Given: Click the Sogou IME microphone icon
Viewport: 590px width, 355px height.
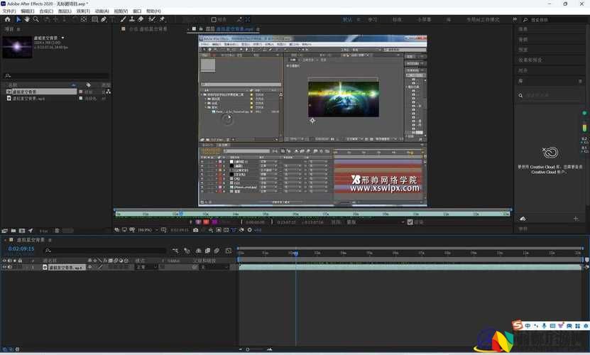Looking at the screenshot, I should tap(544, 326).
